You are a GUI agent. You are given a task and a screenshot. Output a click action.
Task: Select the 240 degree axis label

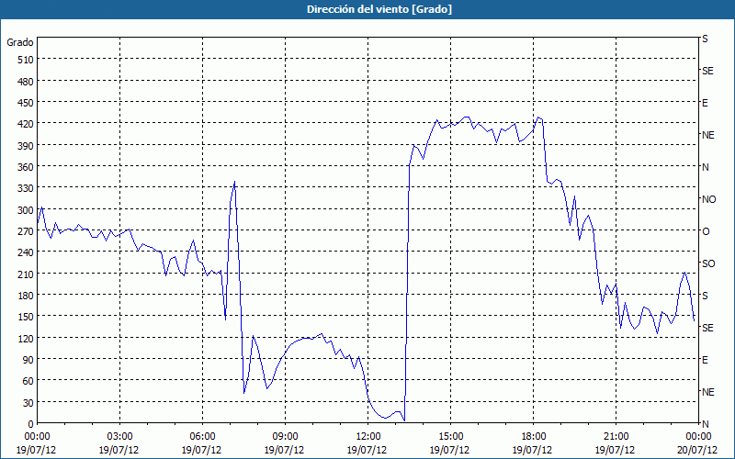click(x=26, y=252)
